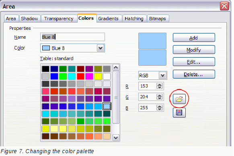The height and width of the screenshot is (156, 234).
Task: Increase the R value with spinner up arrow
Action: tap(160, 85)
